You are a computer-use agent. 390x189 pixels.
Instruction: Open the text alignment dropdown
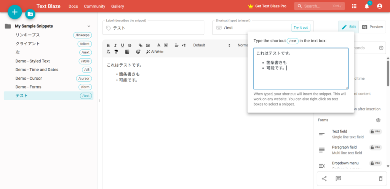[x=176, y=45]
